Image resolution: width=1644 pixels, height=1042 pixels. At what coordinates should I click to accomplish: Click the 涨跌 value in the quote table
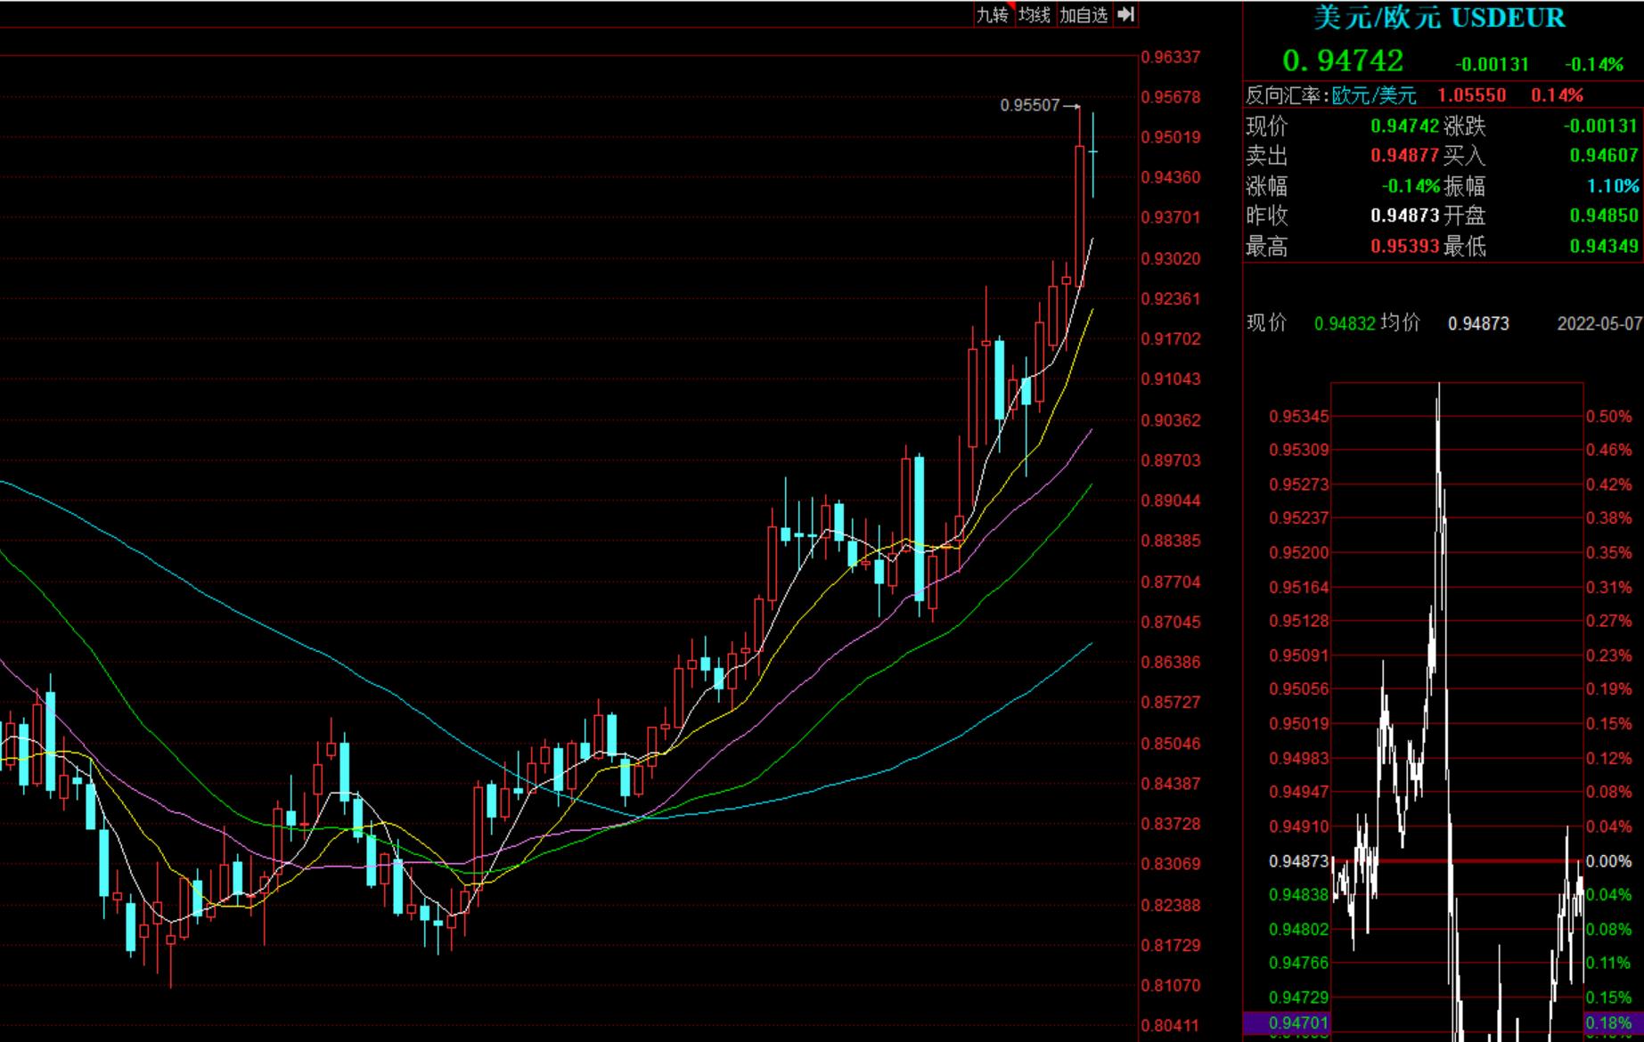pos(1601,126)
